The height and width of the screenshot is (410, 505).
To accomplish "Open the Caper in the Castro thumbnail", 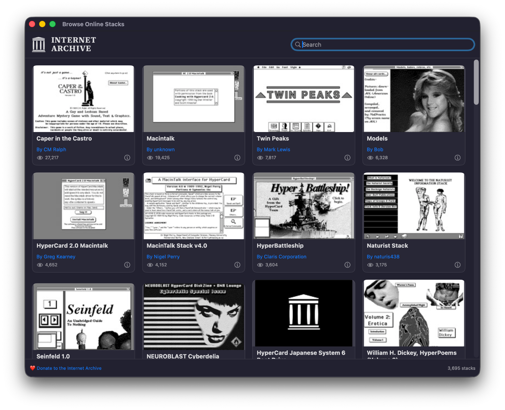I will pos(84,99).
